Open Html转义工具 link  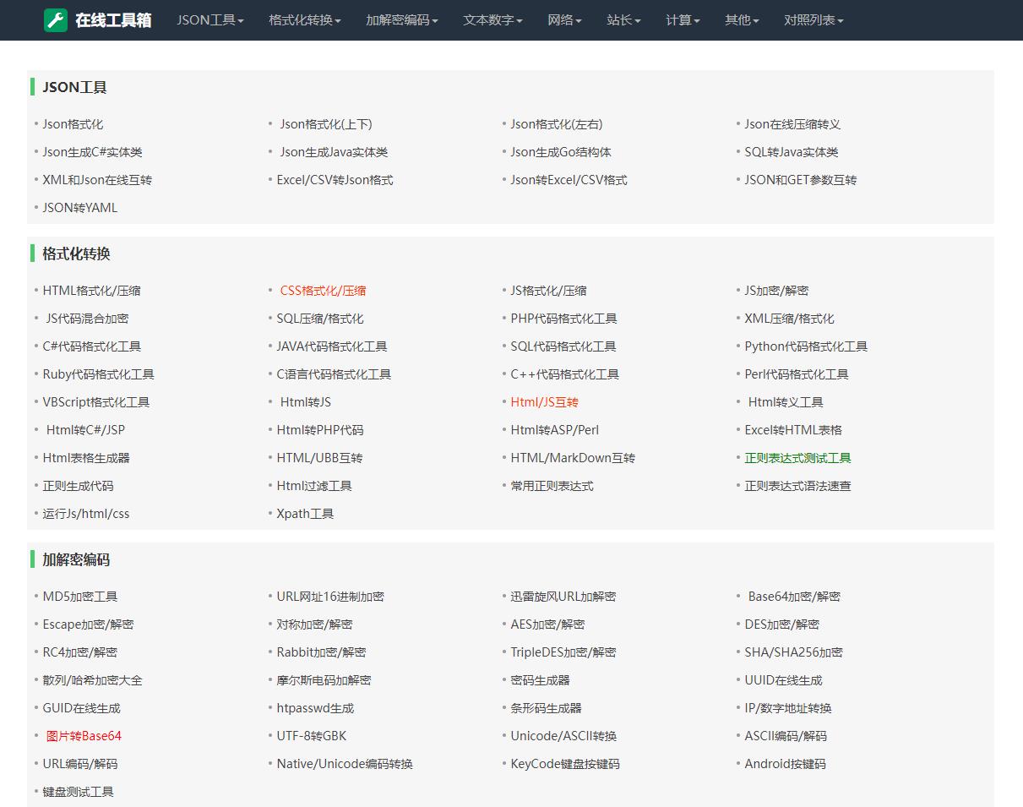click(786, 402)
